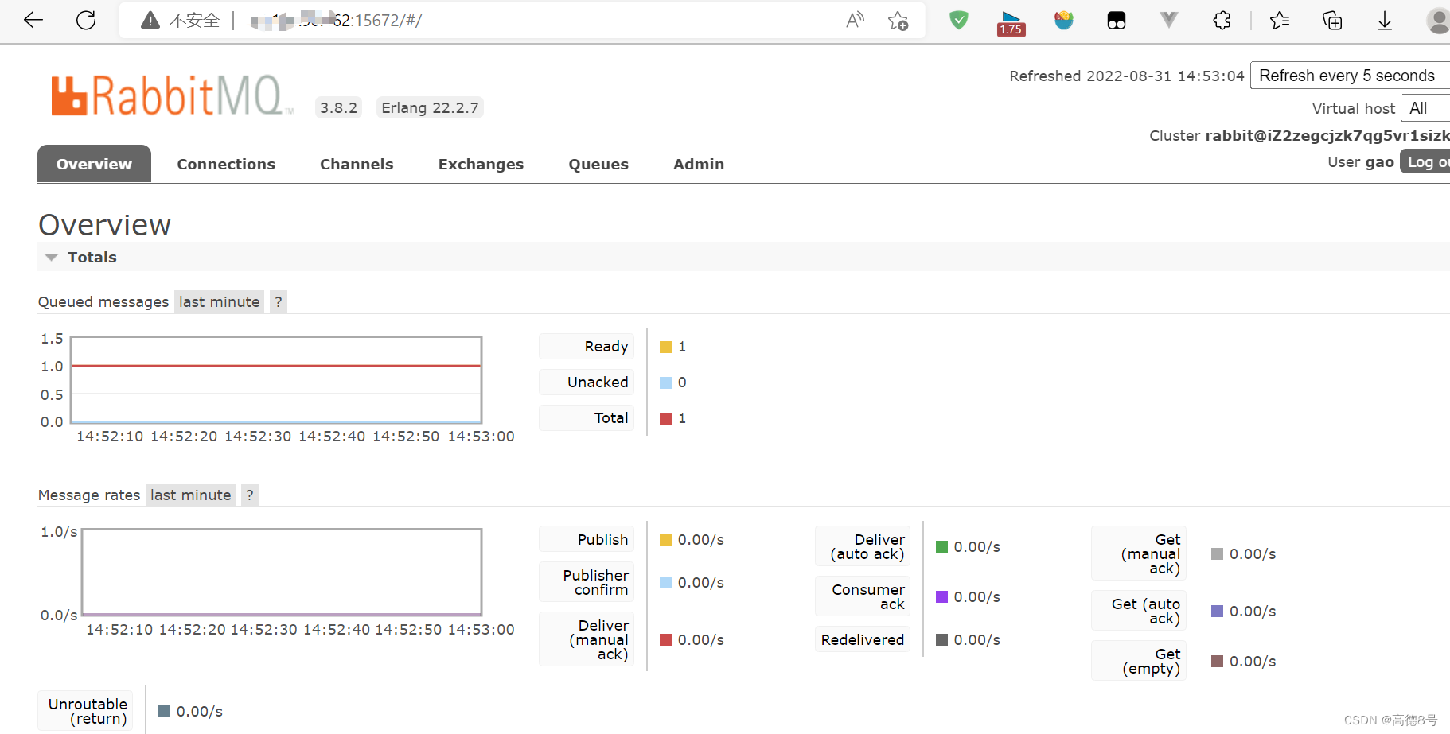Click the Redelivered label
1450x734 pixels.
[863, 639]
